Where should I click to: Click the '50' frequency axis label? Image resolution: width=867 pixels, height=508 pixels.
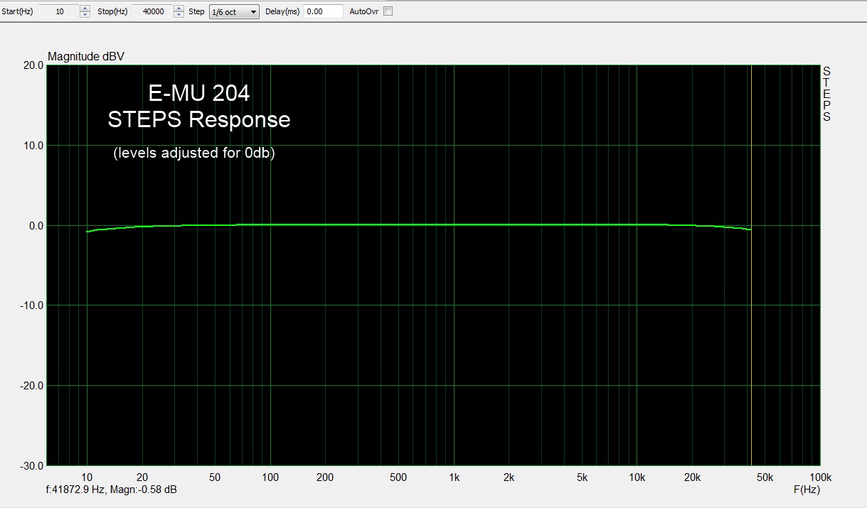(x=215, y=477)
